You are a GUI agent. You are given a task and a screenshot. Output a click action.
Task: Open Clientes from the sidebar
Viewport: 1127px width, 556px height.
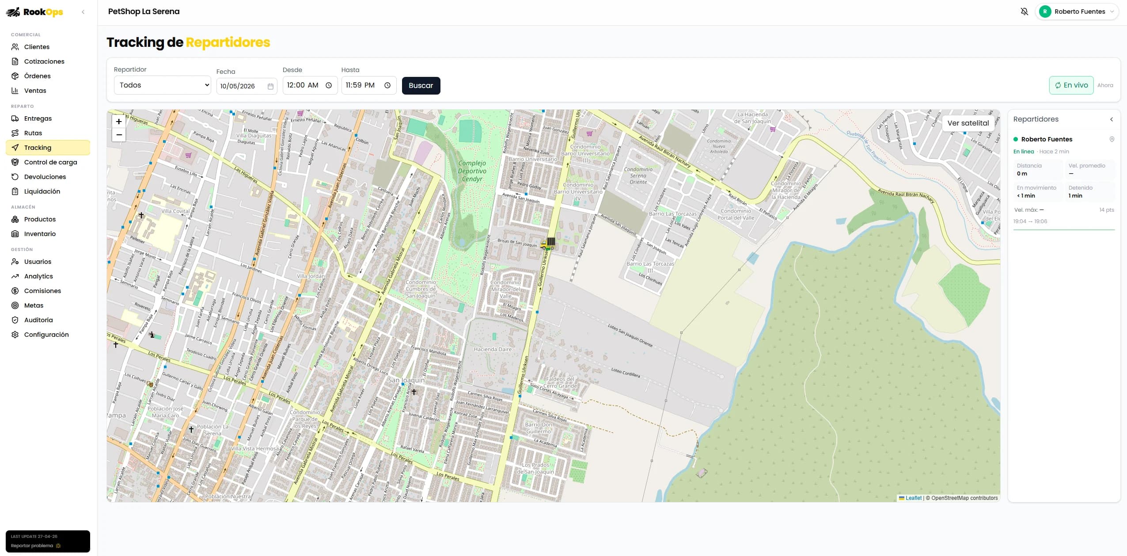click(48, 47)
